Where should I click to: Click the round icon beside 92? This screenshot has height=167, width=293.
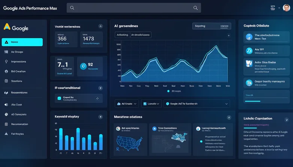pyautogui.click(x=83, y=66)
